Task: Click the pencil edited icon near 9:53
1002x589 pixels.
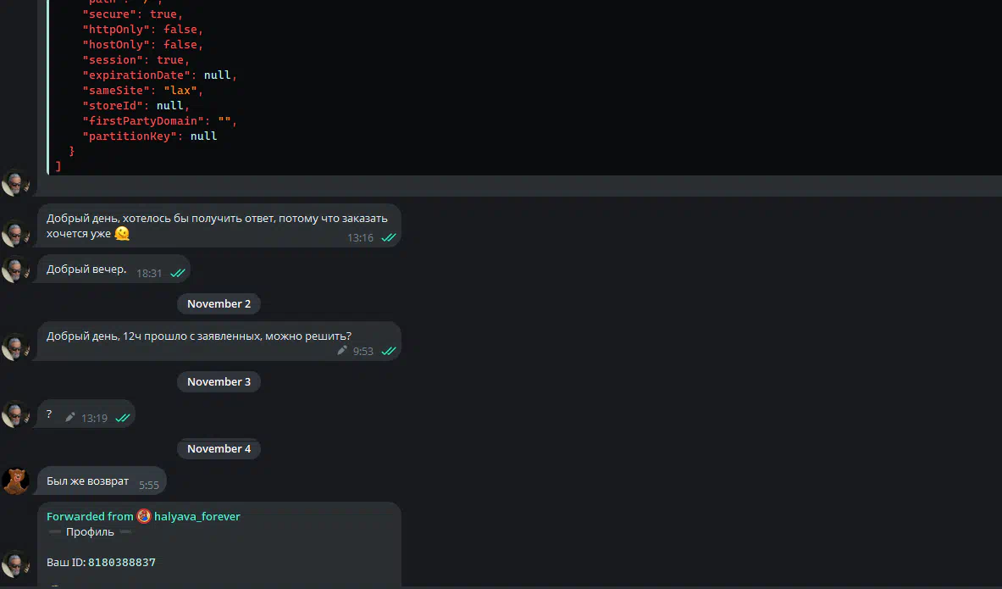Action: pos(342,350)
